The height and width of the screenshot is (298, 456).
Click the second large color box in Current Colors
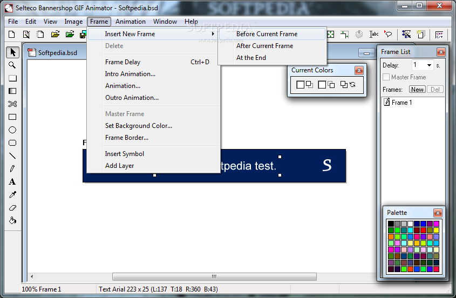pos(322,85)
